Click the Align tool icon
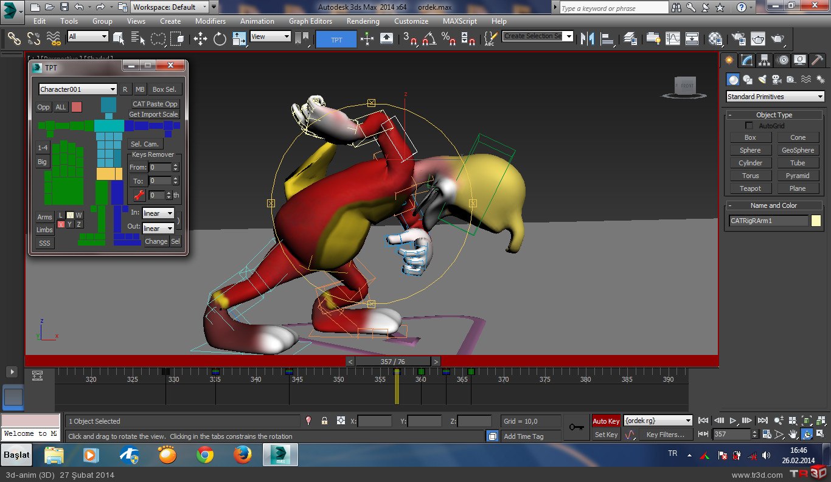This screenshot has width=831, height=482. (607, 38)
